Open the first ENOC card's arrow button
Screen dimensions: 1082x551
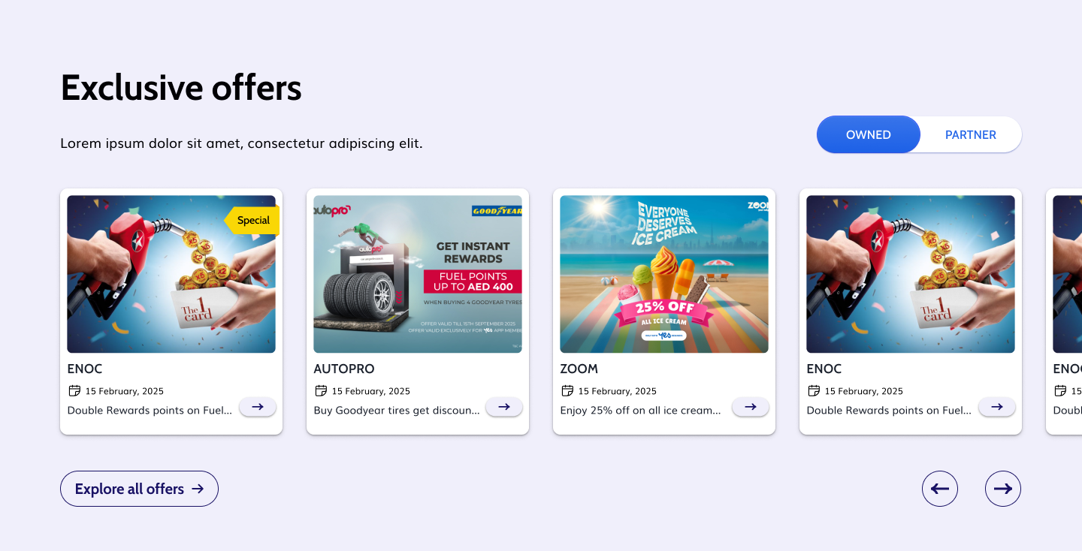click(258, 406)
